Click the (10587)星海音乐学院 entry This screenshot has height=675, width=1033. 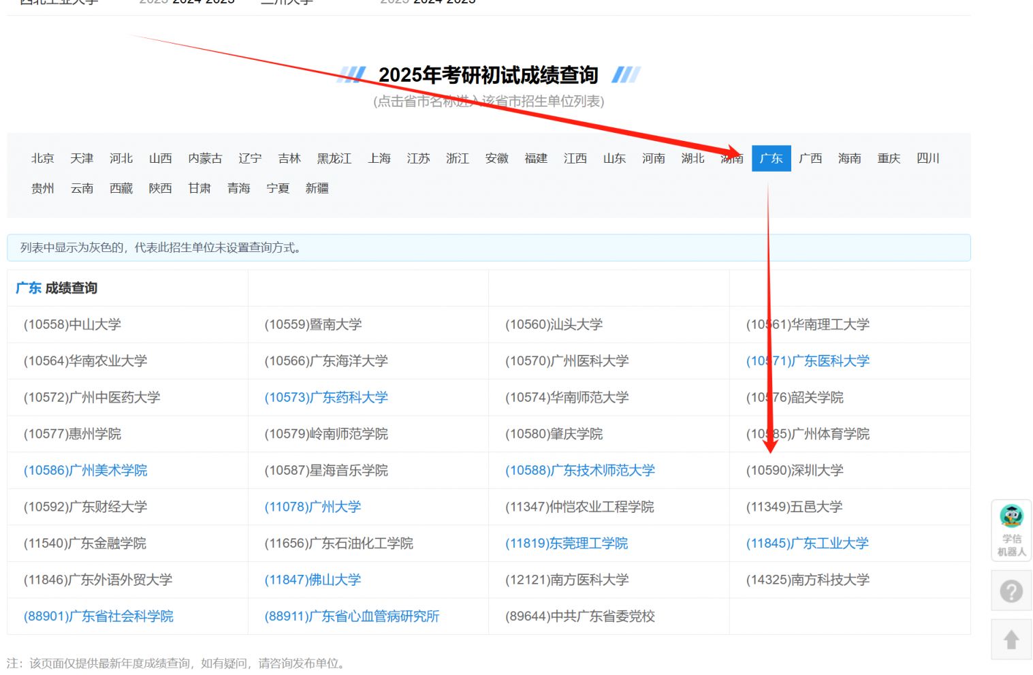326,471
